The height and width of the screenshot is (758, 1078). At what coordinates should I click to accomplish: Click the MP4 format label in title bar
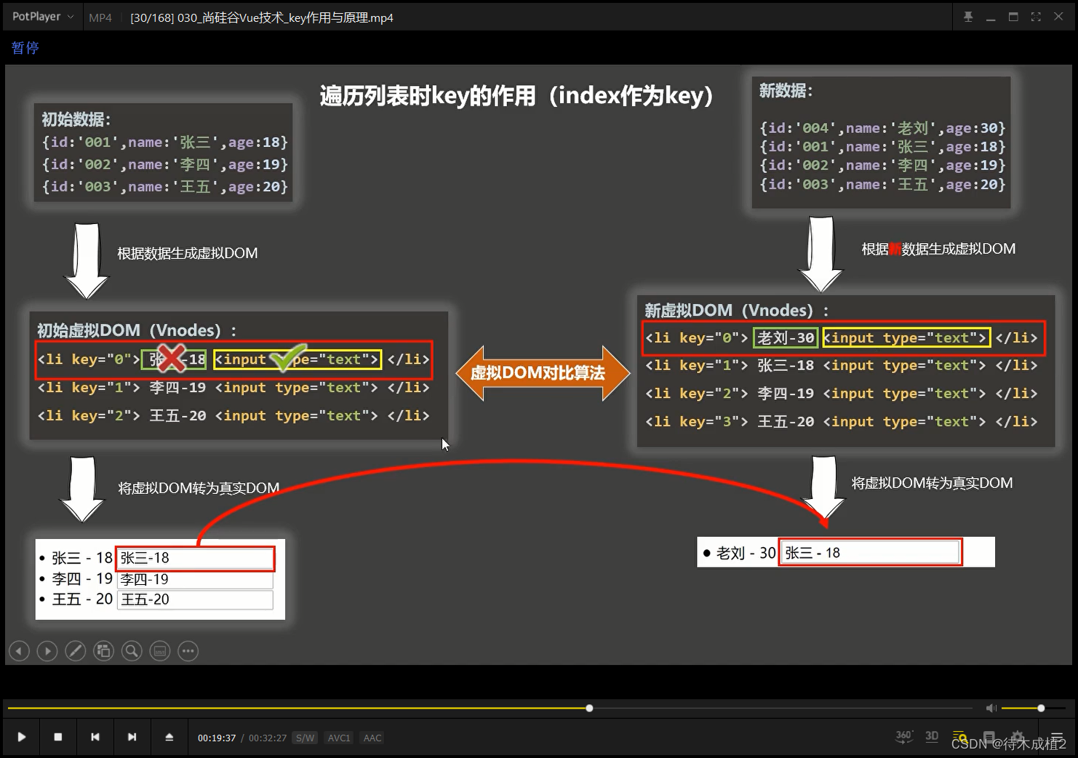click(x=100, y=17)
